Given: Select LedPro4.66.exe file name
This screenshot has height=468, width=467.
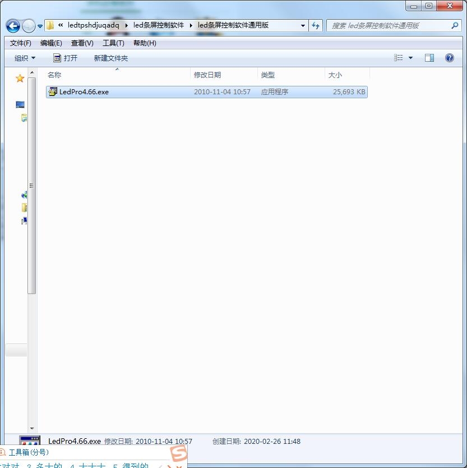Looking at the screenshot, I should point(84,92).
